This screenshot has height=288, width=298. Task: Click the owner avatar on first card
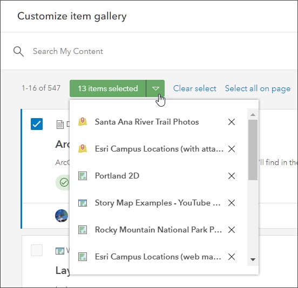[x=62, y=216]
